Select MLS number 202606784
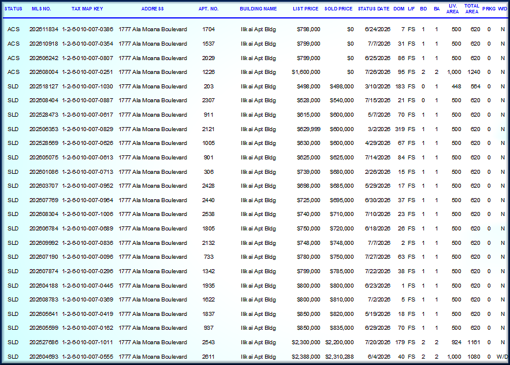 point(43,228)
